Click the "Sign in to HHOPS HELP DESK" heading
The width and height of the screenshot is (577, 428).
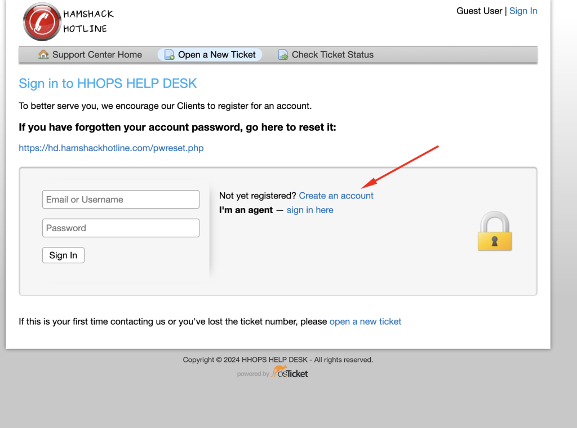tap(108, 83)
